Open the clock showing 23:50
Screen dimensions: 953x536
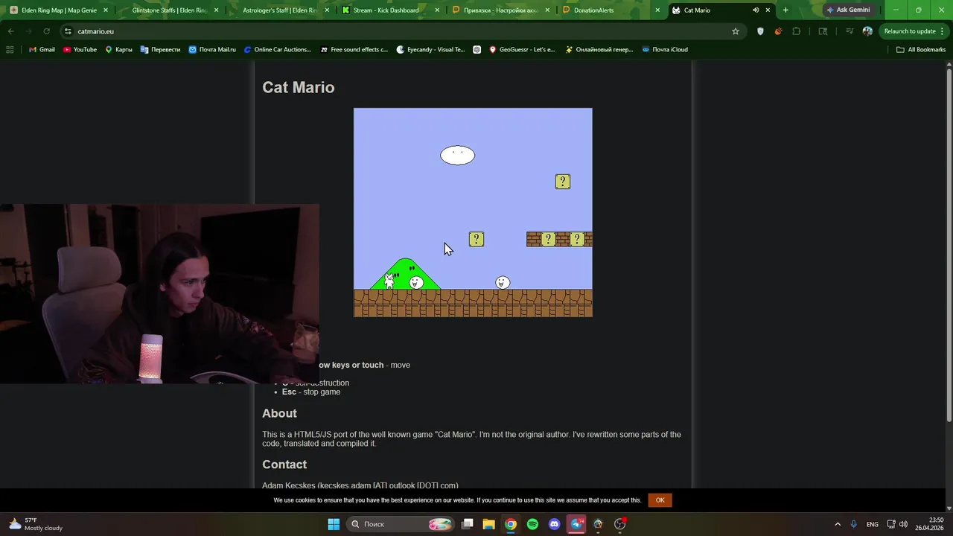coord(929,524)
